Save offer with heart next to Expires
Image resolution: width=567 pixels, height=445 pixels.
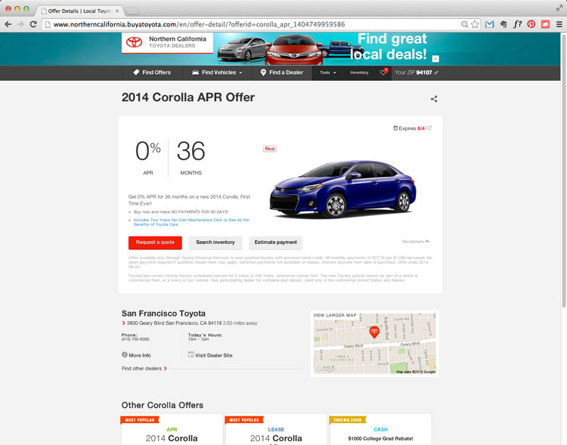[x=429, y=128]
